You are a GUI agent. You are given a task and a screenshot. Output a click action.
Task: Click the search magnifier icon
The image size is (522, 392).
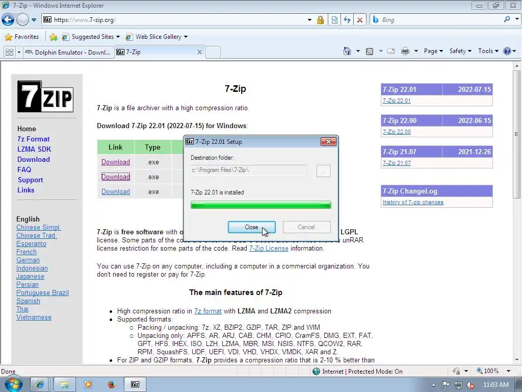[x=507, y=19]
